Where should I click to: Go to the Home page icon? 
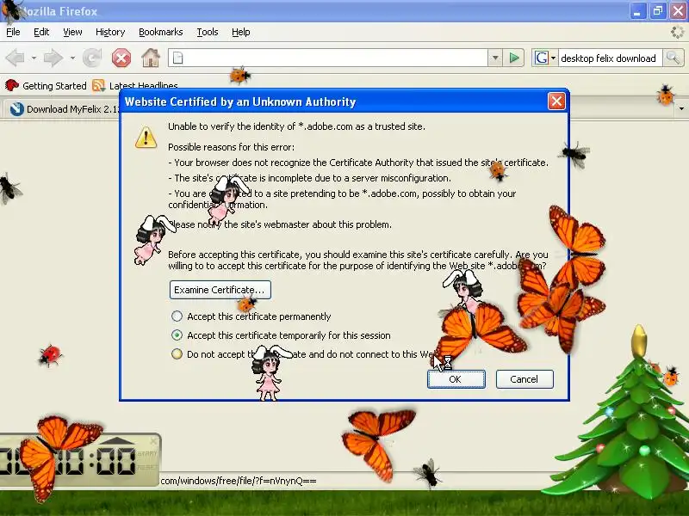[151, 58]
